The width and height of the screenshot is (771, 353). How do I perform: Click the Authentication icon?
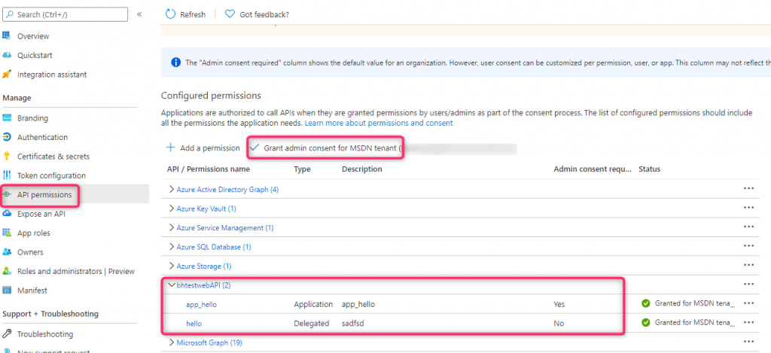tap(6, 137)
